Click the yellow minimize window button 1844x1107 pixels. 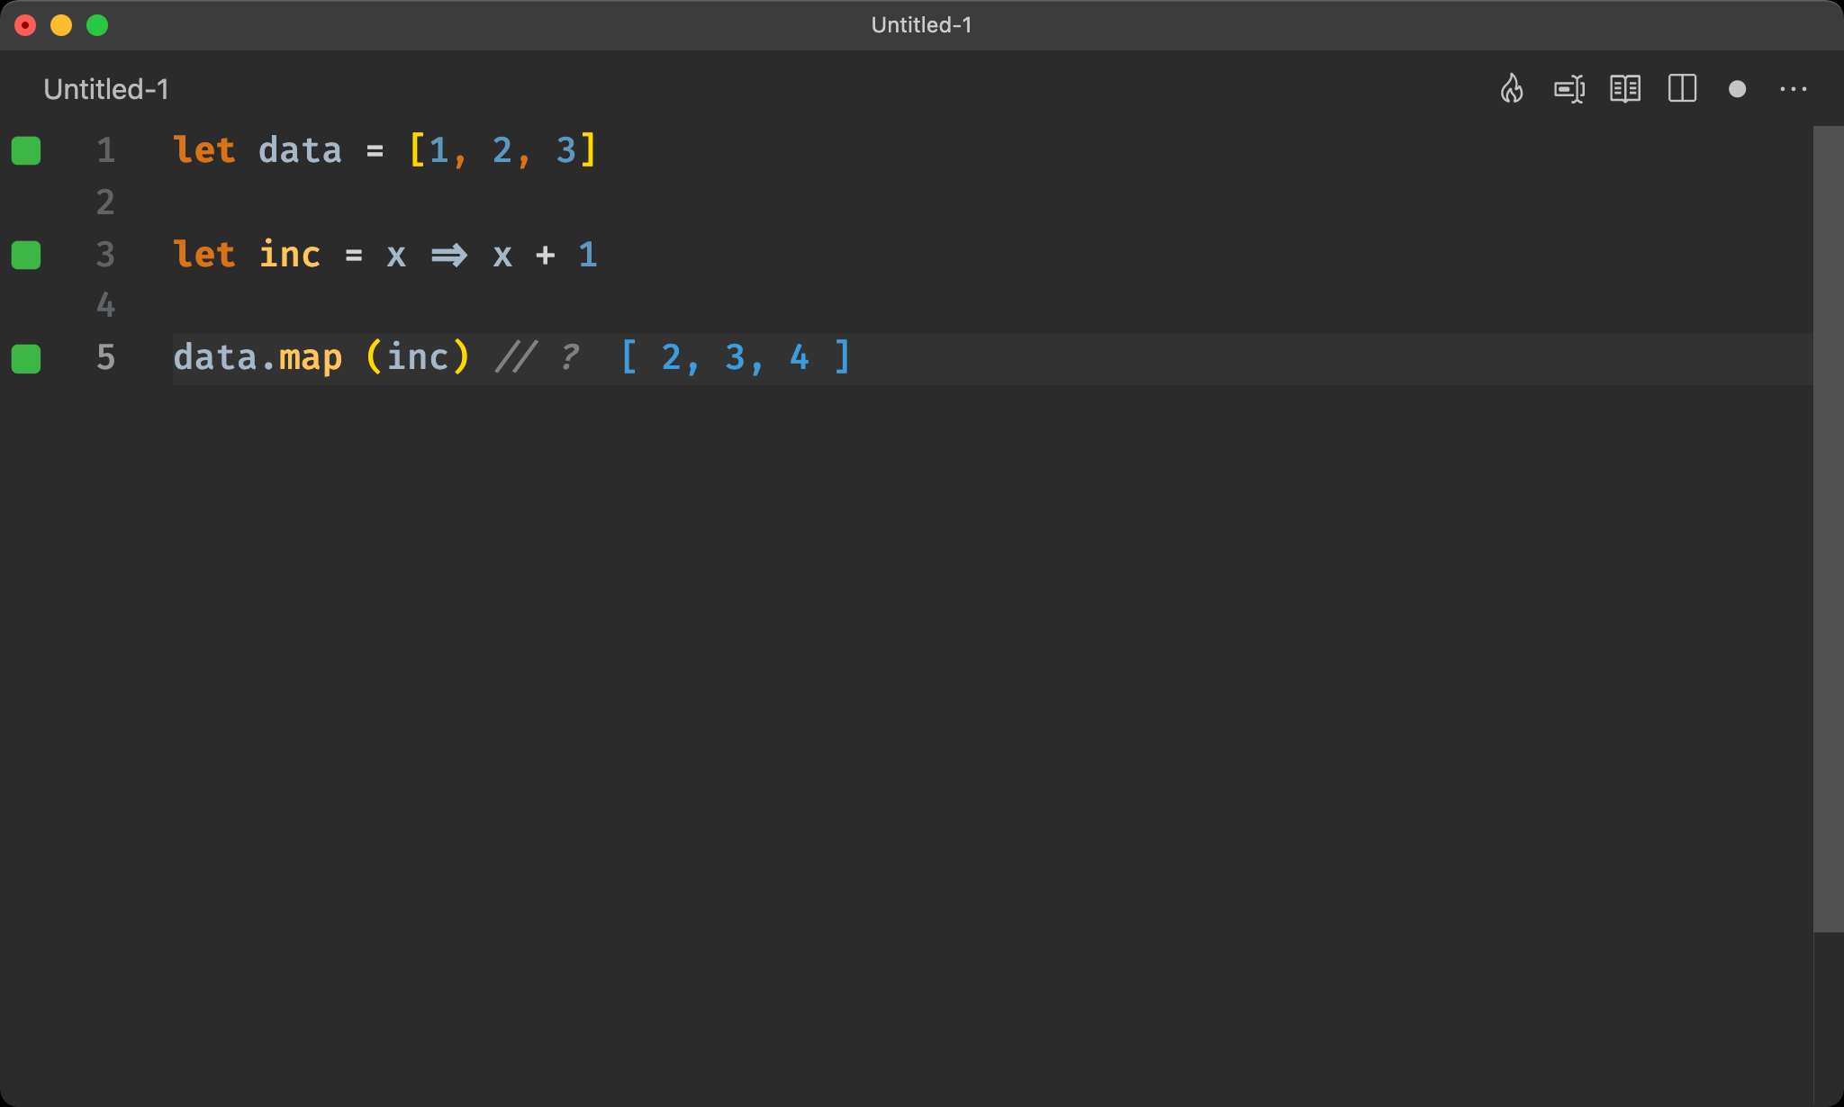click(61, 25)
